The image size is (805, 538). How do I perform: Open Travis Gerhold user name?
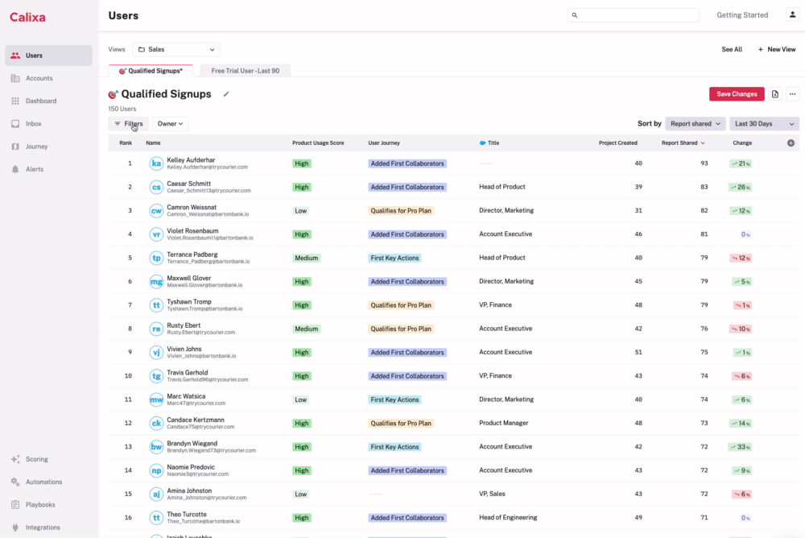188,373
